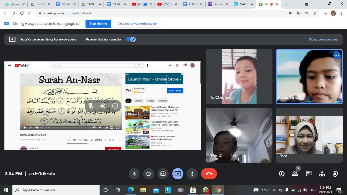
Task: Click the Stop presenting link
Action: (323, 39)
